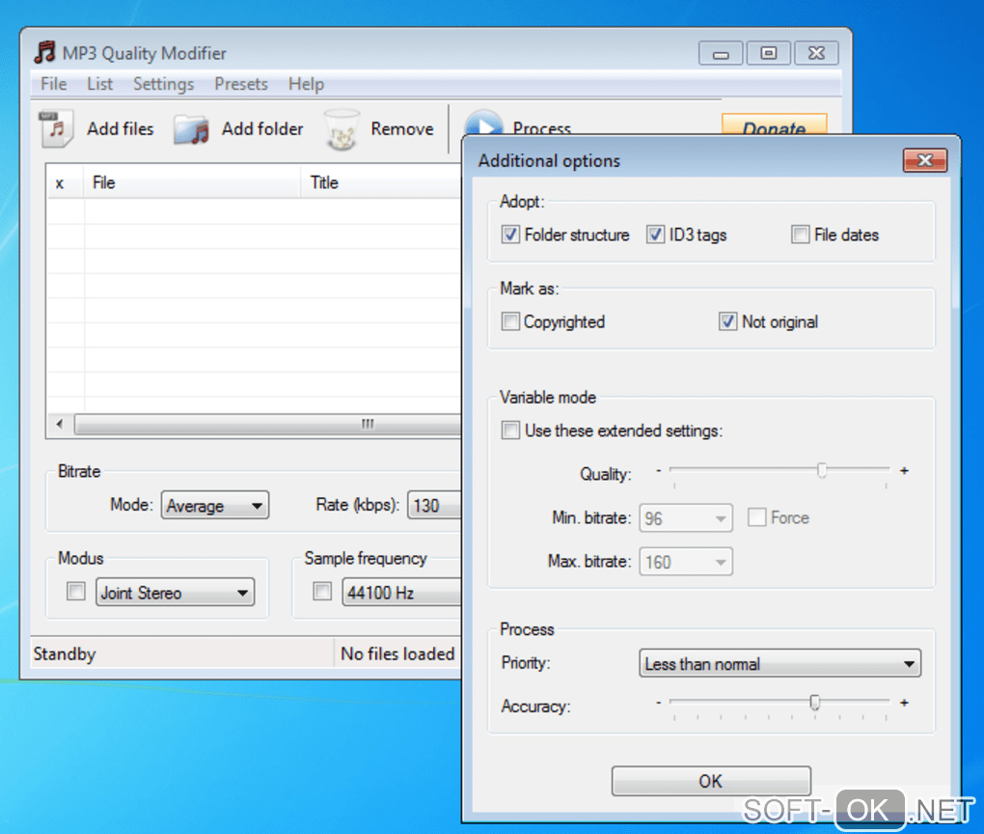Screen dimensions: 984x834
Task: Toggle the Sample frequency checkbox
Action: (322, 591)
